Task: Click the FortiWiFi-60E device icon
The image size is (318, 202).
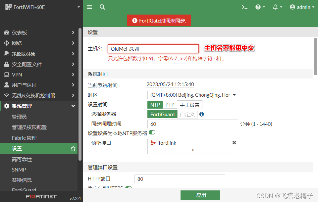Action: point(9,7)
